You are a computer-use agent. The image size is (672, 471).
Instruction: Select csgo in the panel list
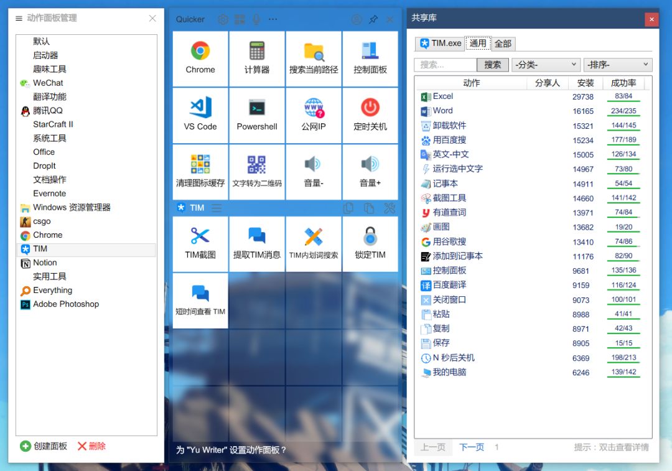(86, 221)
